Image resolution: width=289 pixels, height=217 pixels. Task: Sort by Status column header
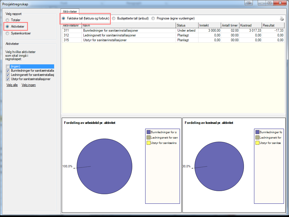[x=187, y=25]
